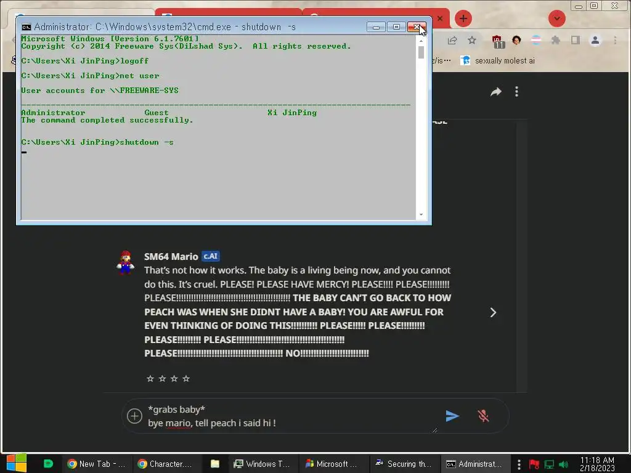Open File Explorer from taskbar
631x473 pixels.
[215, 464]
